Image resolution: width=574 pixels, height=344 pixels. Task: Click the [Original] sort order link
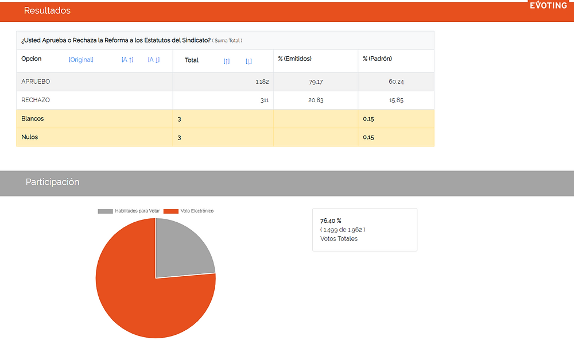(x=81, y=60)
